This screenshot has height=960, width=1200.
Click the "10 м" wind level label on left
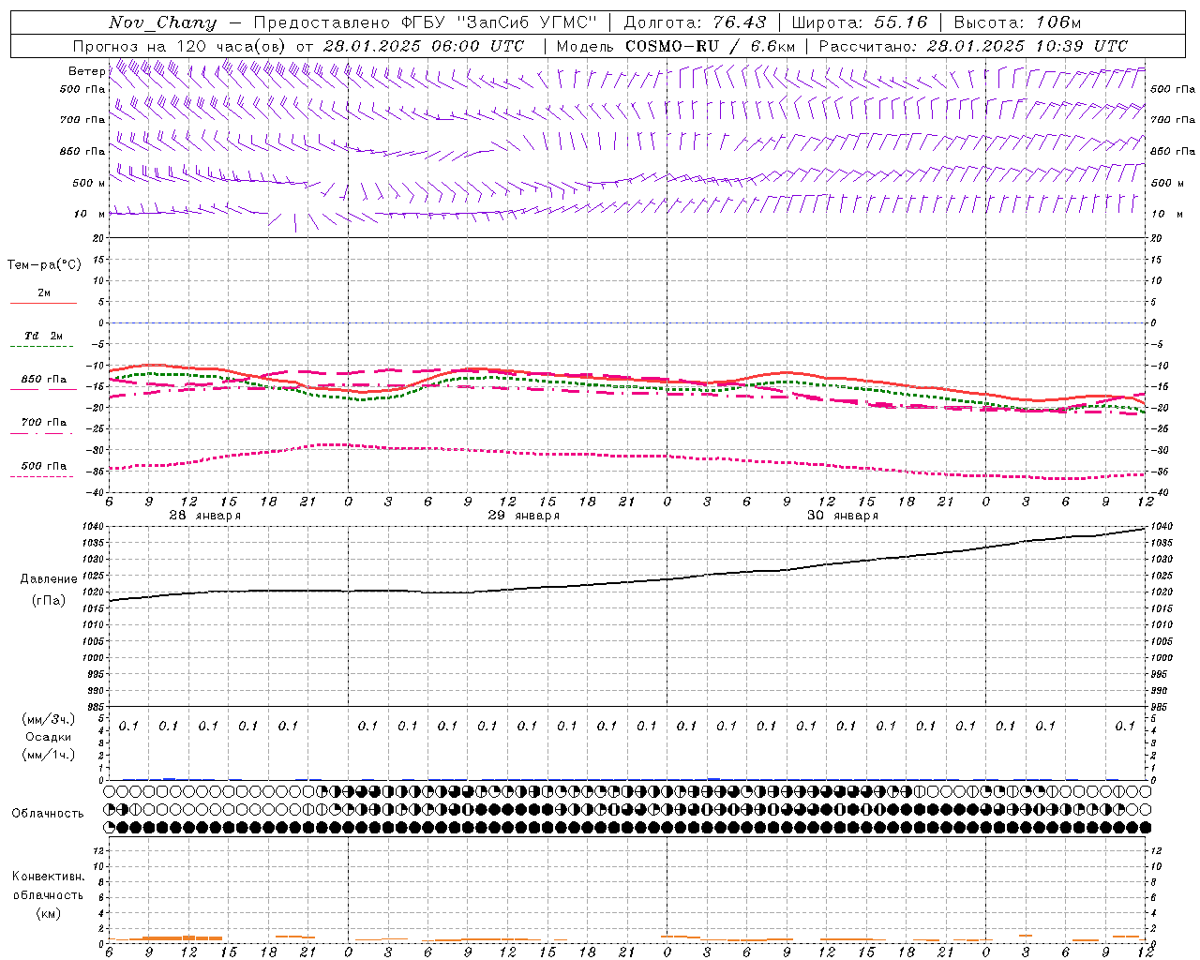point(90,214)
